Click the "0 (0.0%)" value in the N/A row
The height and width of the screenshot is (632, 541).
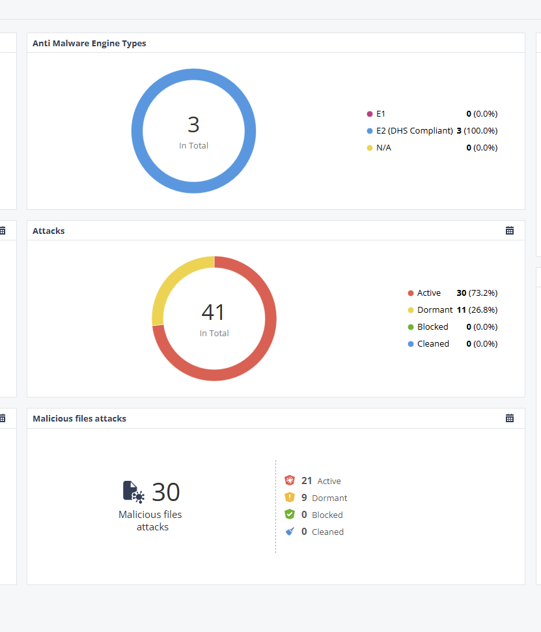482,147
